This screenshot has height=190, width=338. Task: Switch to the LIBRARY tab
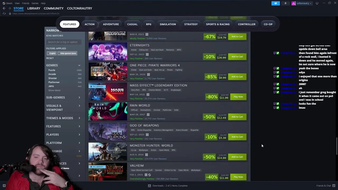[34, 8]
